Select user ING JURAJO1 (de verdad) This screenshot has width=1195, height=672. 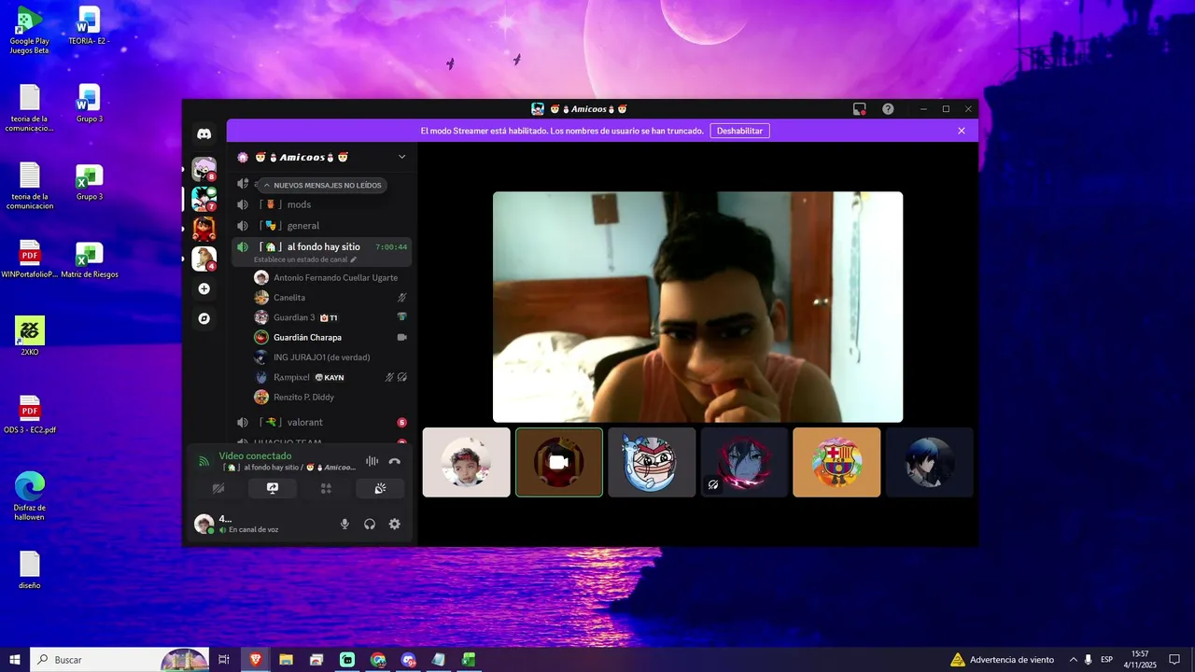point(330,357)
